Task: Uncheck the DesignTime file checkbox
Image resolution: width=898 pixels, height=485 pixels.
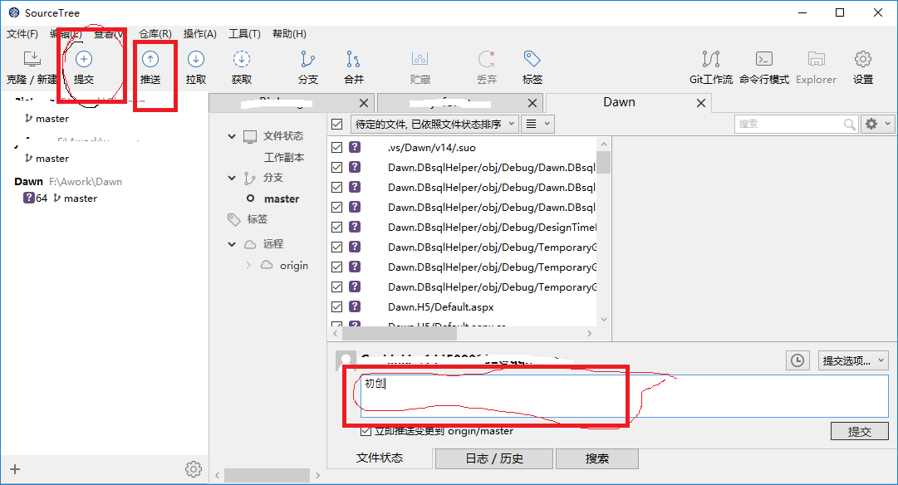Action: pyautogui.click(x=336, y=227)
